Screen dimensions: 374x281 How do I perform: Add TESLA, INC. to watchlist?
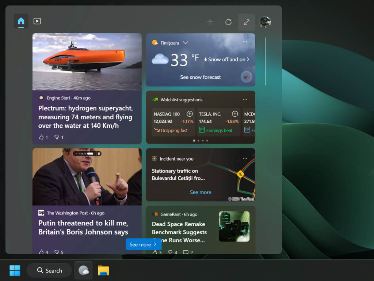tap(235, 114)
